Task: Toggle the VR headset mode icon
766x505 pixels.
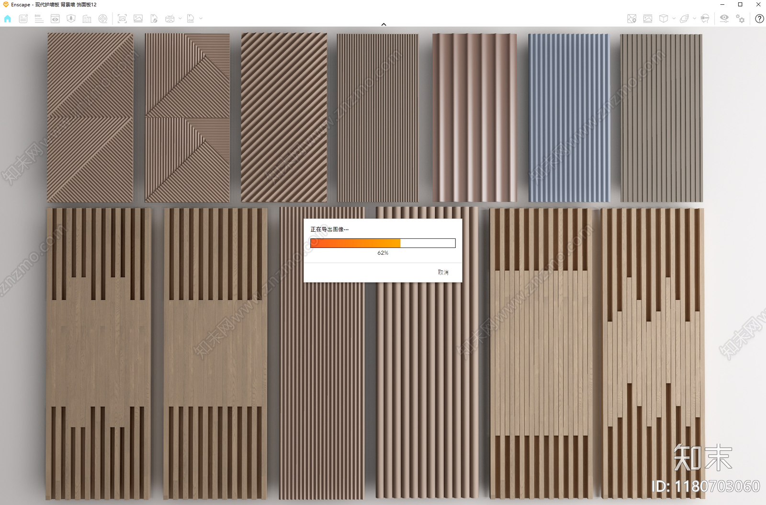Action: click(705, 19)
